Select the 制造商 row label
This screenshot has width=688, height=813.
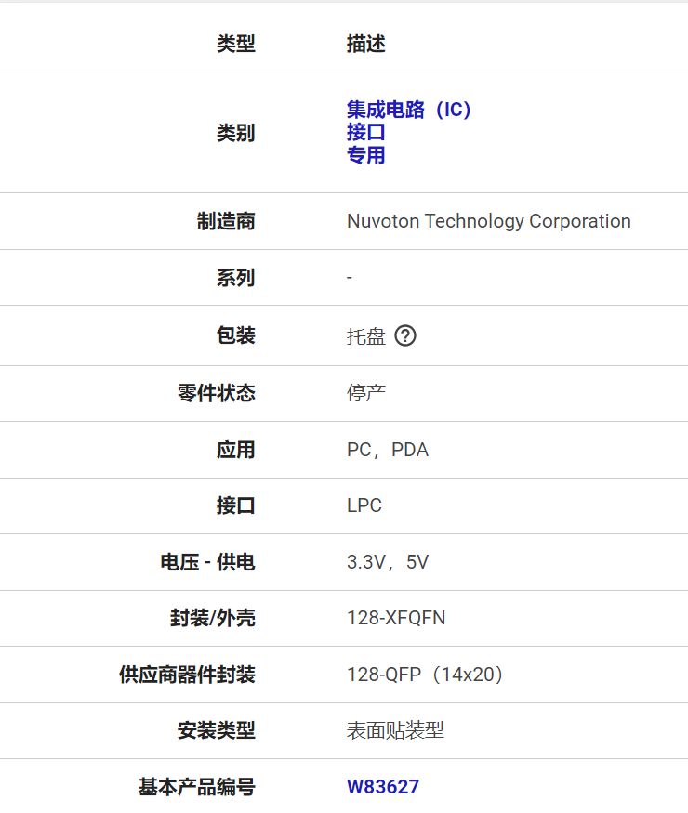[225, 221]
